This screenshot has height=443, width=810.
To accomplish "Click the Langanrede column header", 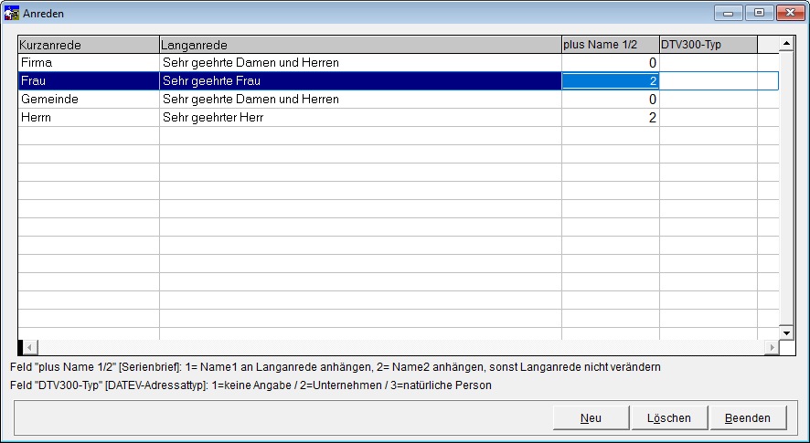I will pos(360,45).
